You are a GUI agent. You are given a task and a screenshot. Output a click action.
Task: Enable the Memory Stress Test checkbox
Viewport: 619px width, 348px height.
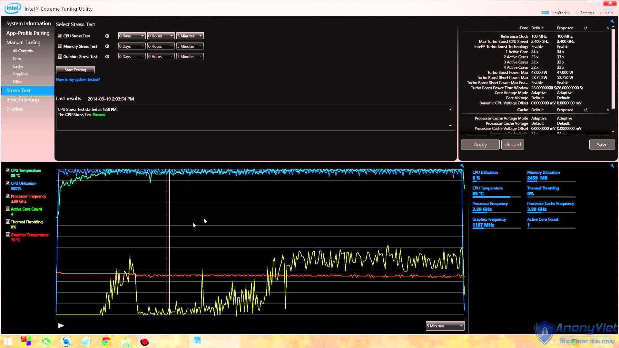pyautogui.click(x=60, y=46)
